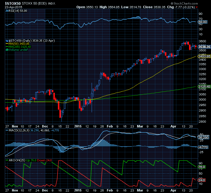Image resolution: width=211 pixels, height=193 pixels.
Task: Click the $STOX50 (Daily) legend label
Action: pyautogui.click(x=32, y=41)
